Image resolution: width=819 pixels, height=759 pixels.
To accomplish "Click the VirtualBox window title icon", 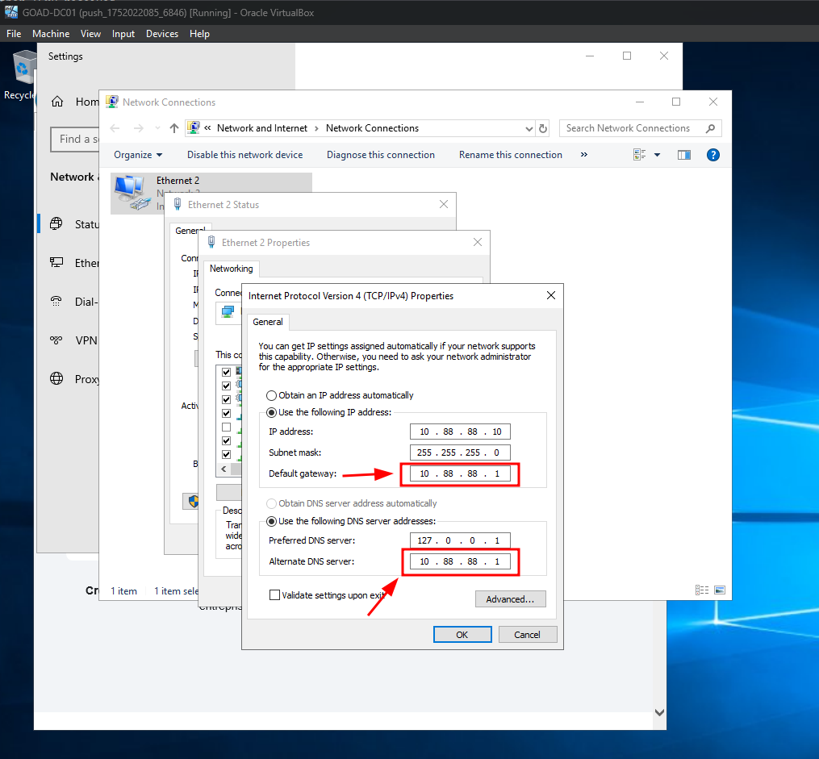I will coord(11,11).
